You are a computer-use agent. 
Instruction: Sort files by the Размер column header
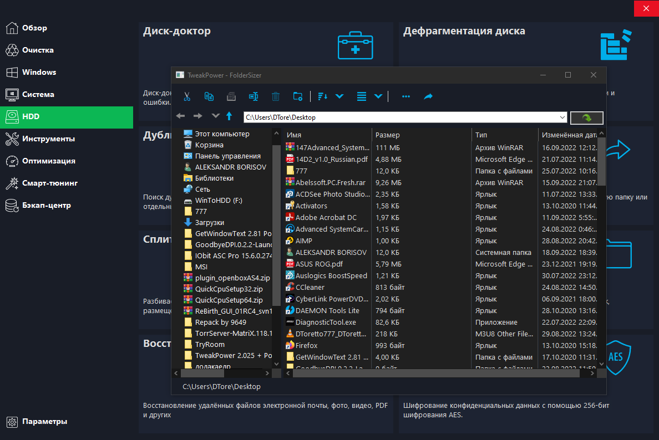click(x=422, y=135)
